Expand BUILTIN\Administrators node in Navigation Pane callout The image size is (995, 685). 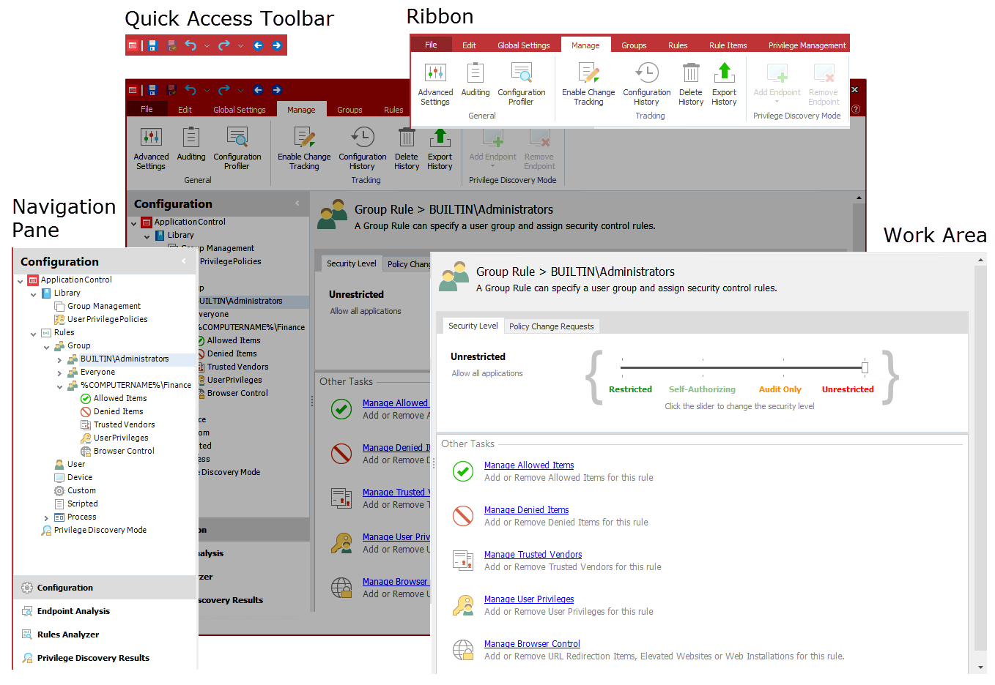coord(59,360)
